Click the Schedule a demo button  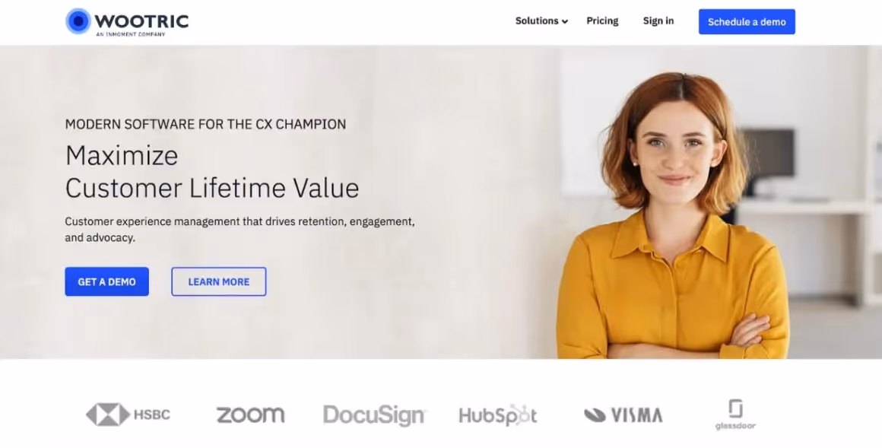pos(747,21)
